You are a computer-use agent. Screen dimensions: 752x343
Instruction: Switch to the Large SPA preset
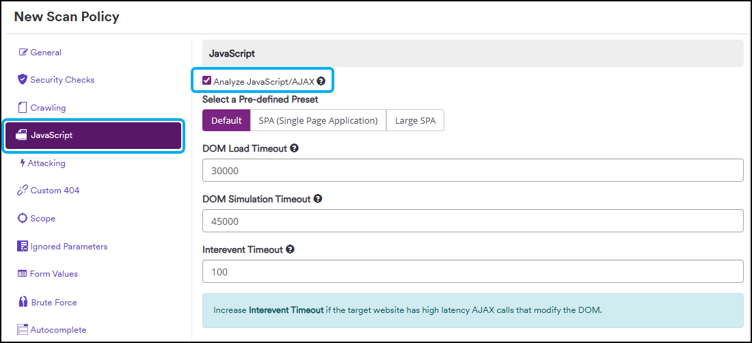pos(416,121)
